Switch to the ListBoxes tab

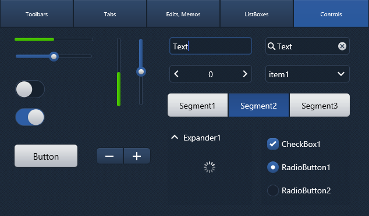click(x=257, y=14)
